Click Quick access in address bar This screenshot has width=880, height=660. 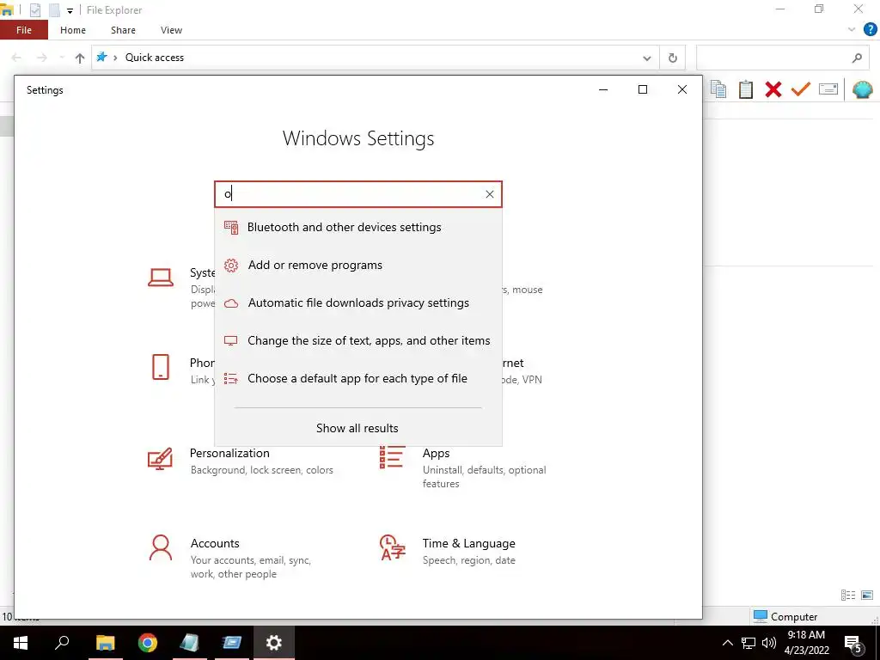pos(155,58)
